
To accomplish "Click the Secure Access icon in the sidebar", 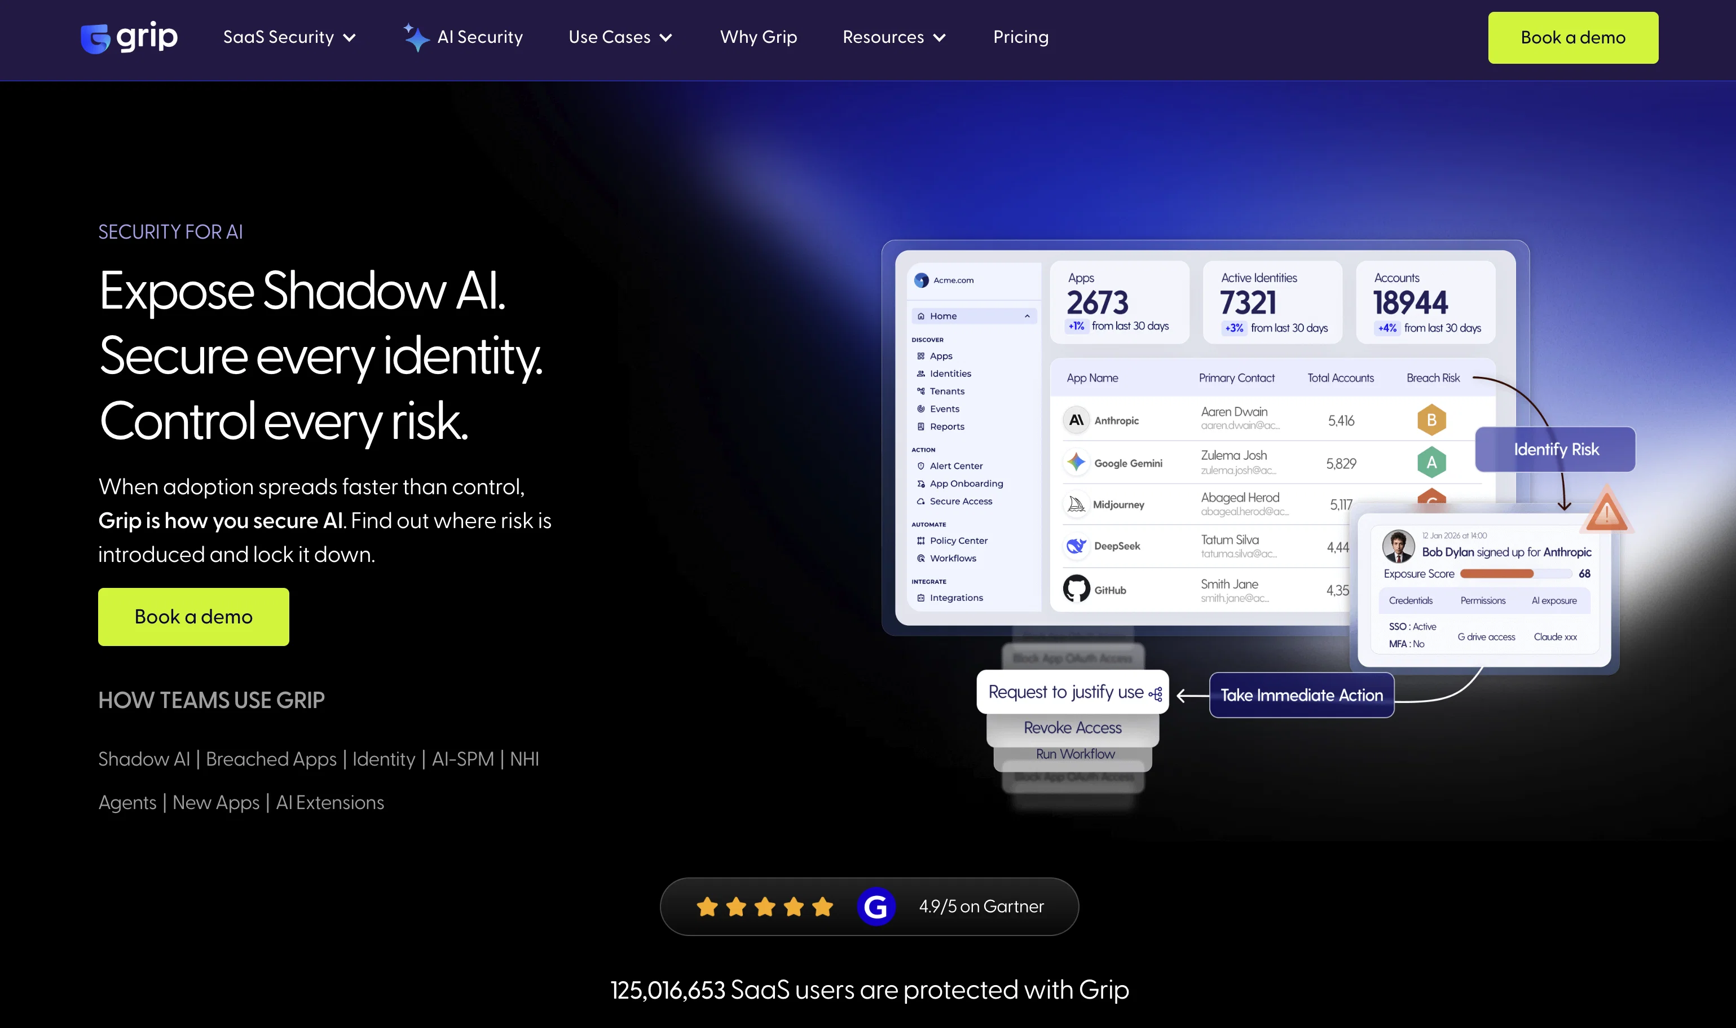I will click(x=921, y=502).
